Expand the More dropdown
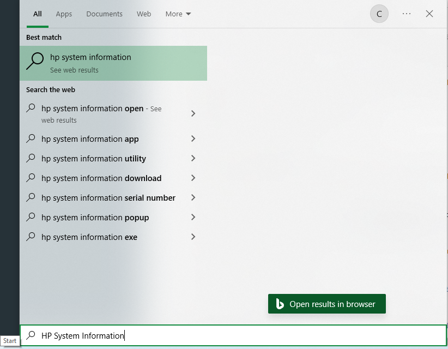This screenshot has height=349, width=448. 178,14
